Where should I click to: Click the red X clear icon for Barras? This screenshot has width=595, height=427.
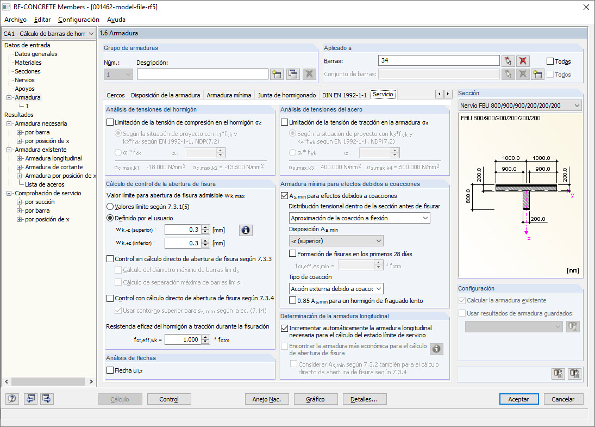tap(523, 61)
